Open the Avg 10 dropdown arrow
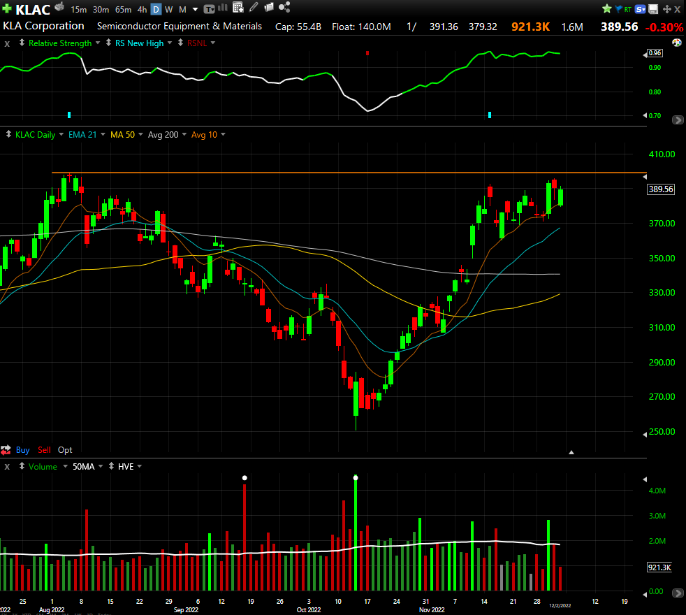This screenshot has width=686, height=615. [223, 134]
